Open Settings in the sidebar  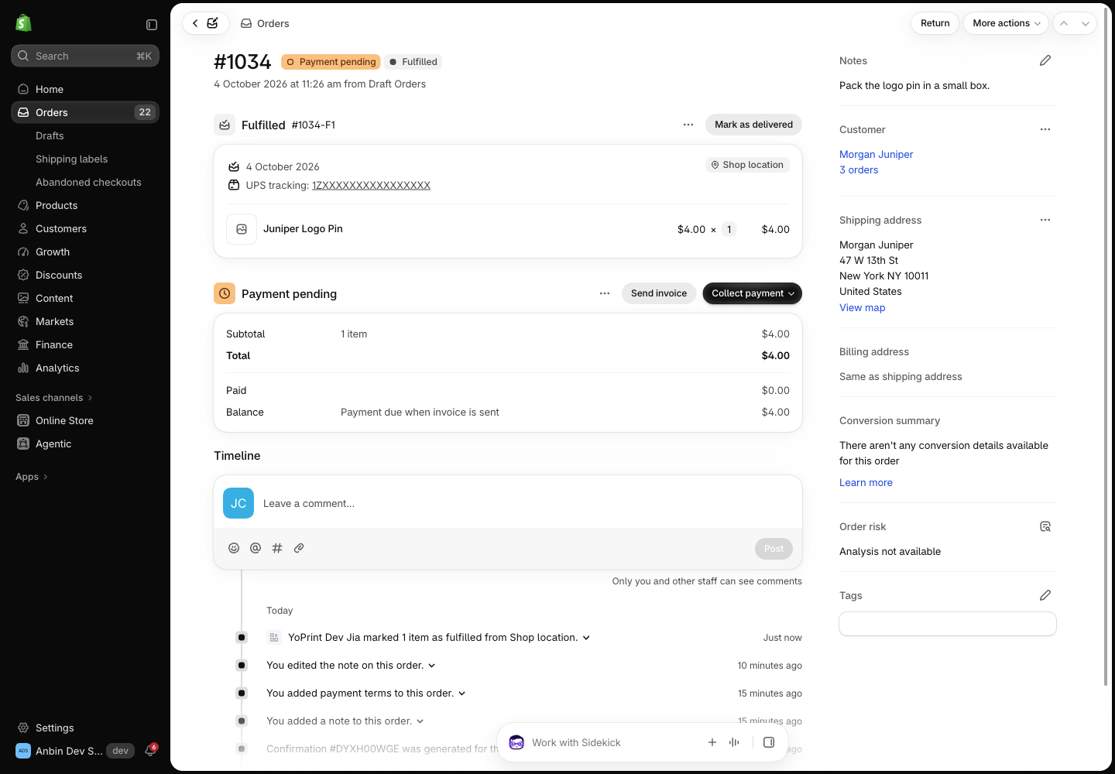(85, 728)
